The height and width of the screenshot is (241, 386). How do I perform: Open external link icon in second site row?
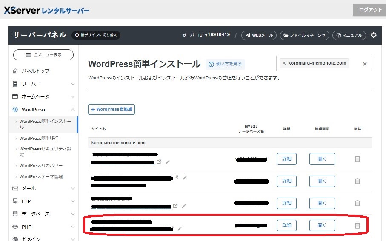point(176,178)
